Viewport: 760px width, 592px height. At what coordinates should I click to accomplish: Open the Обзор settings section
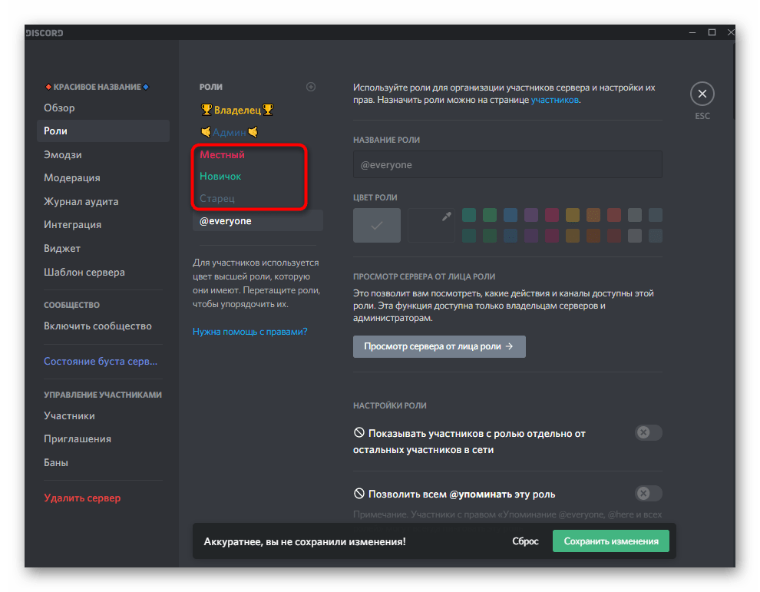60,107
